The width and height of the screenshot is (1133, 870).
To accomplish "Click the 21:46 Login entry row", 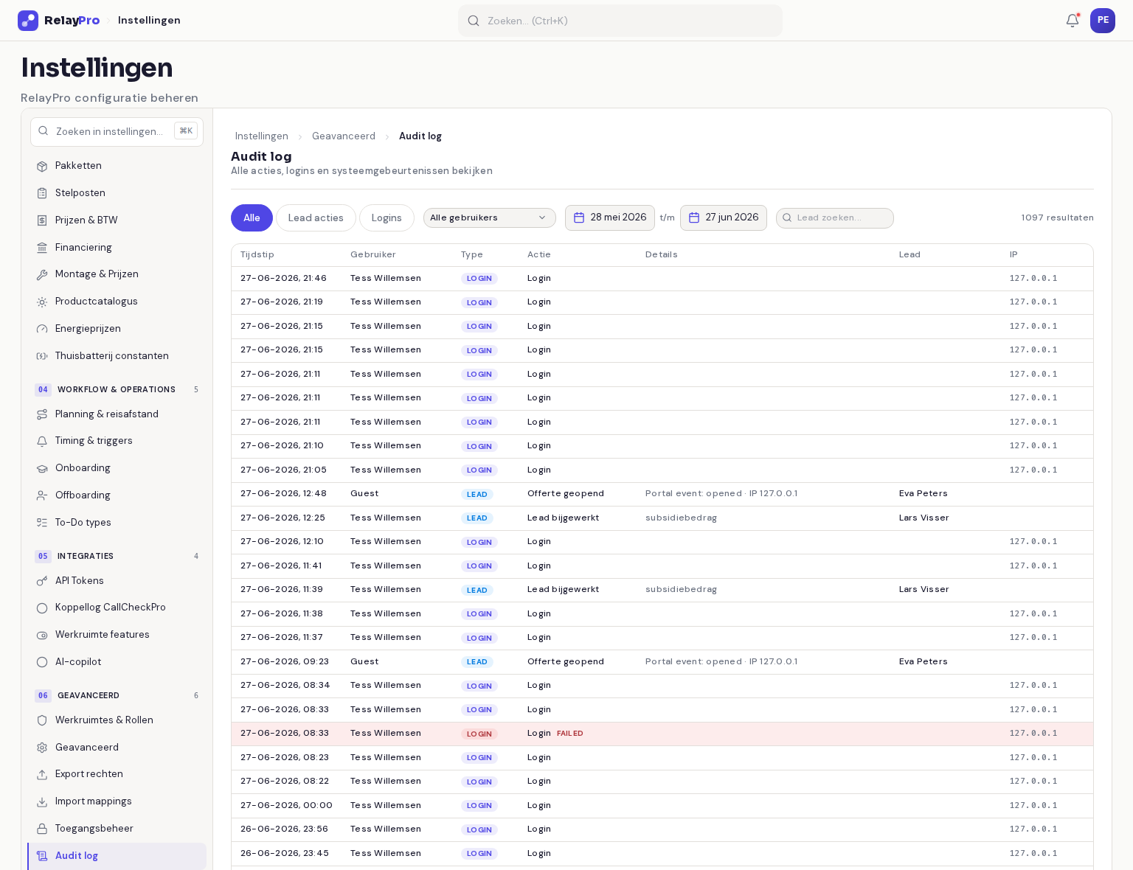I will coord(662,279).
